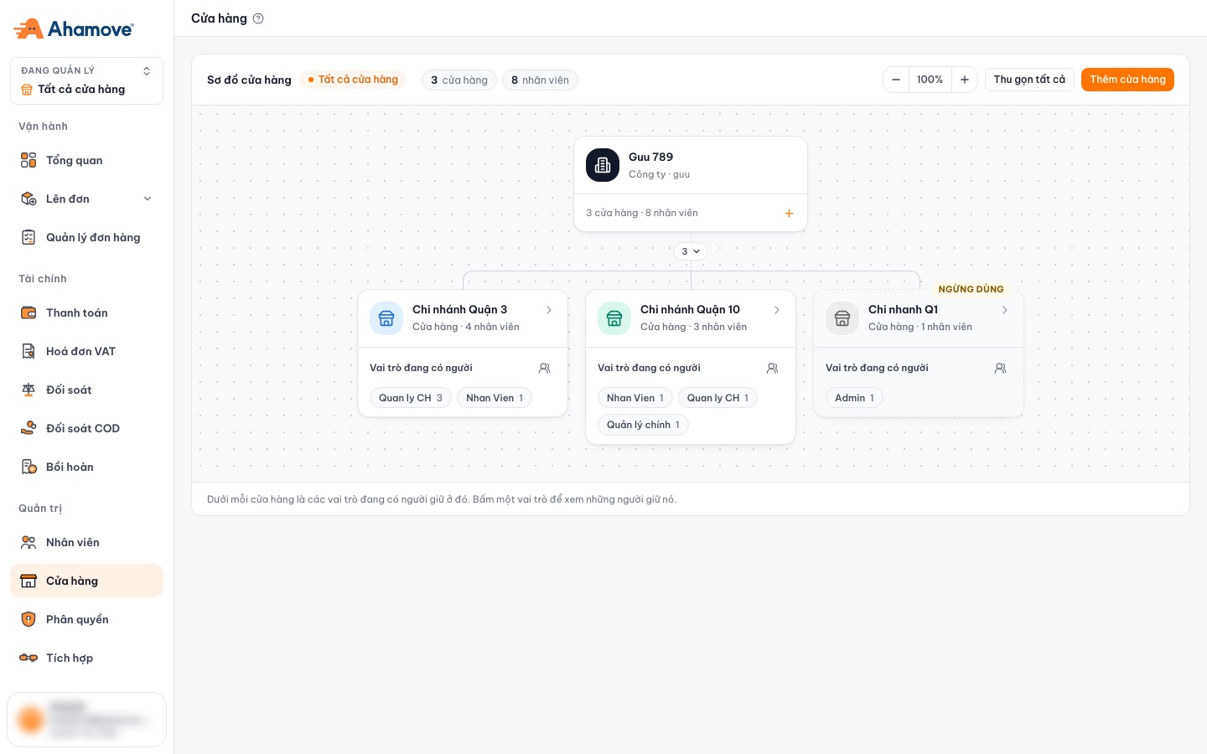Zoom out with the minus button

[896, 80]
